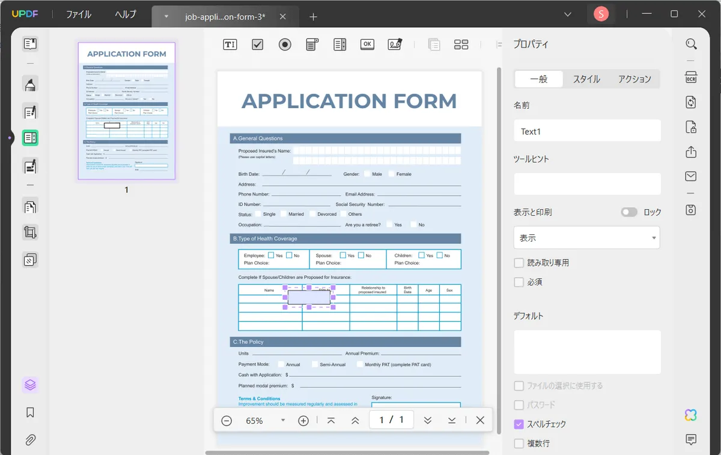Click the user account avatar S
This screenshot has height=455, width=721.
pyautogui.click(x=601, y=14)
